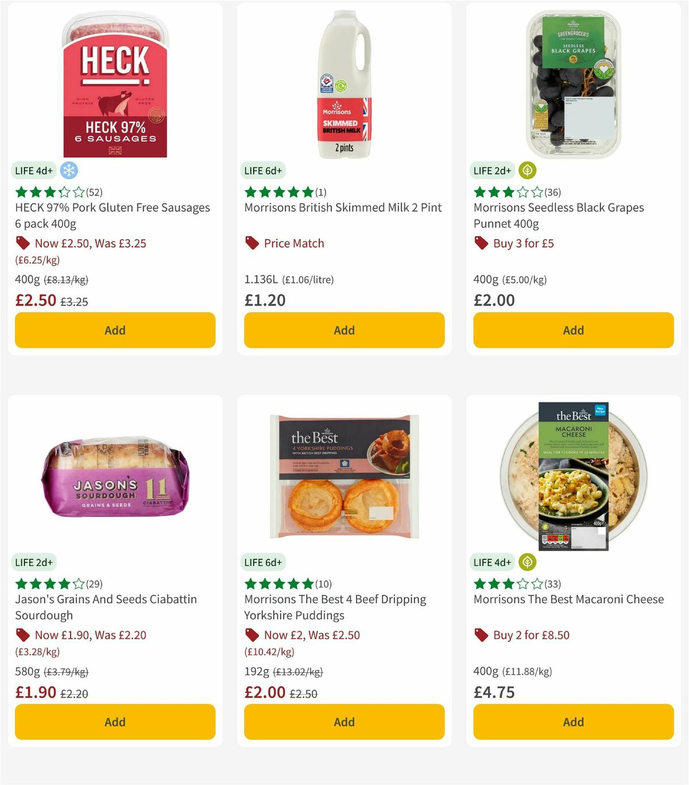Click the Buy 3 for £5 tag icon
689x785 pixels.
(481, 243)
